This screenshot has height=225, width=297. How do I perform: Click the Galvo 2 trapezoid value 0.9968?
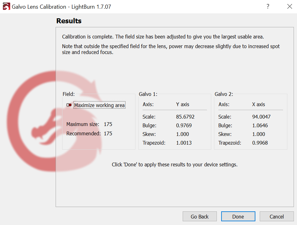coord(260,143)
